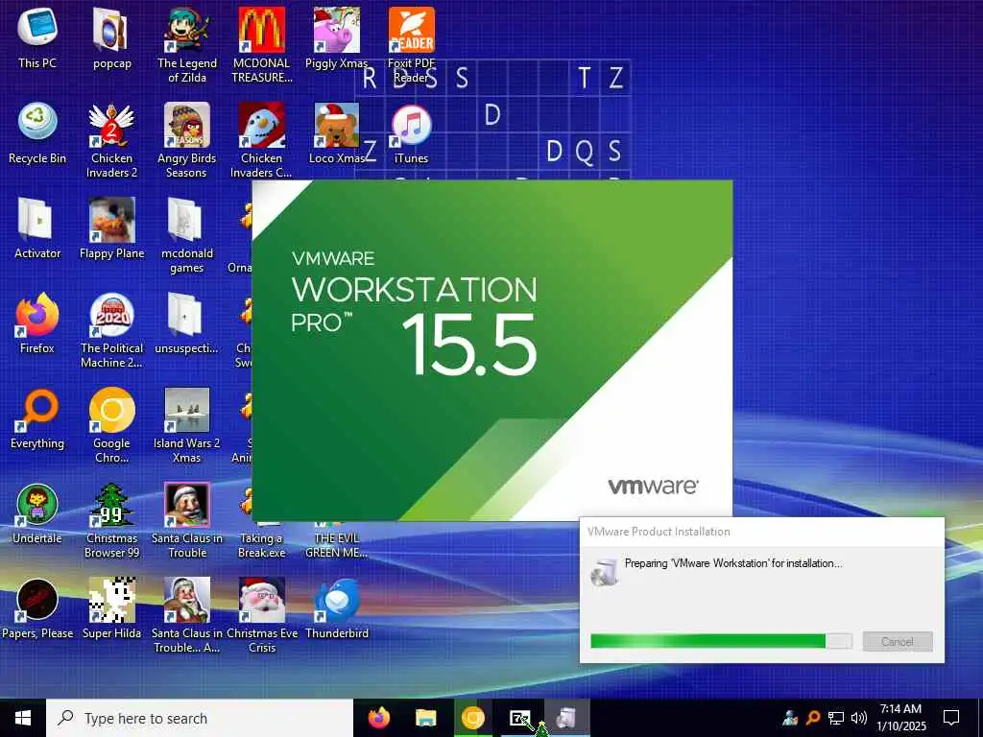The width and height of the screenshot is (983, 737).
Task: Open the volume control in system tray
Action: tap(859, 718)
